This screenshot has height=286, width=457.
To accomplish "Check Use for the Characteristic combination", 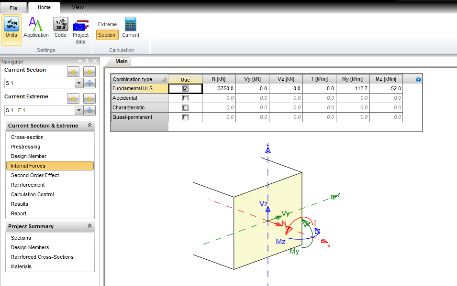I will [x=185, y=107].
